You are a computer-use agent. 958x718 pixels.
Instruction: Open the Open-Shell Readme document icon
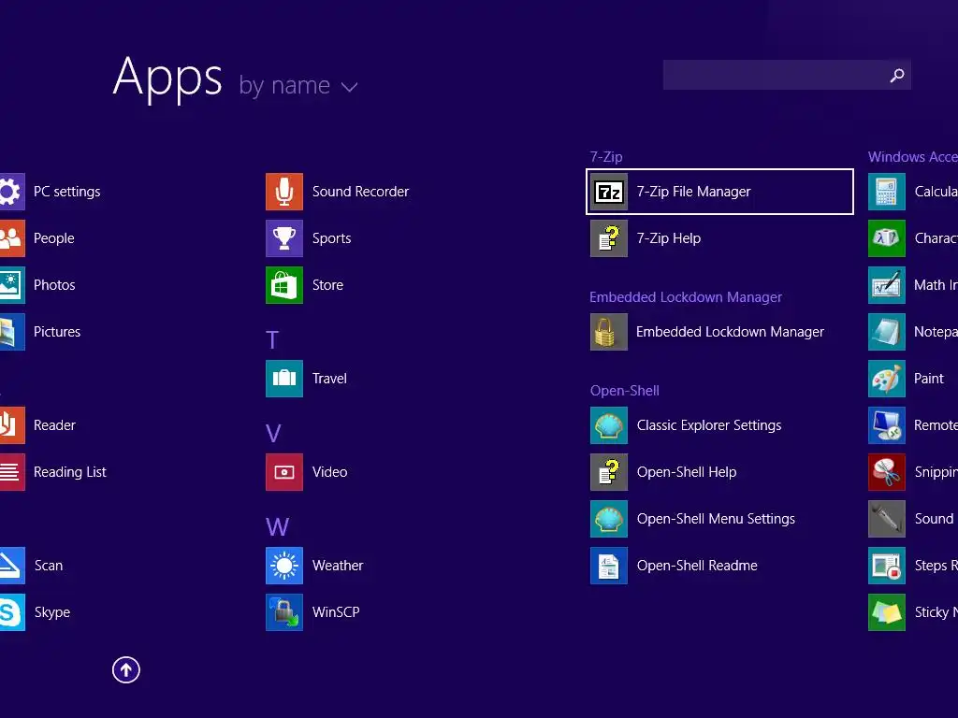pyautogui.click(x=608, y=566)
